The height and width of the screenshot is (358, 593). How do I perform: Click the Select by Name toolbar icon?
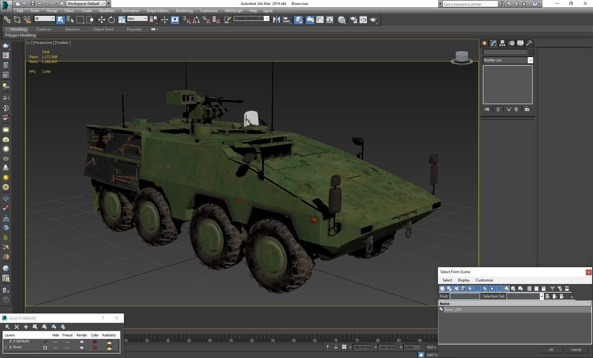point(70,20)
